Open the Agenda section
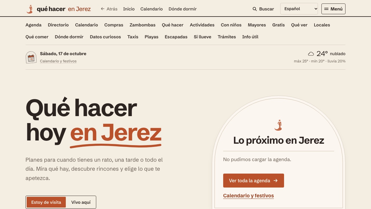371x209 pixels. click(x=33, y=25)
